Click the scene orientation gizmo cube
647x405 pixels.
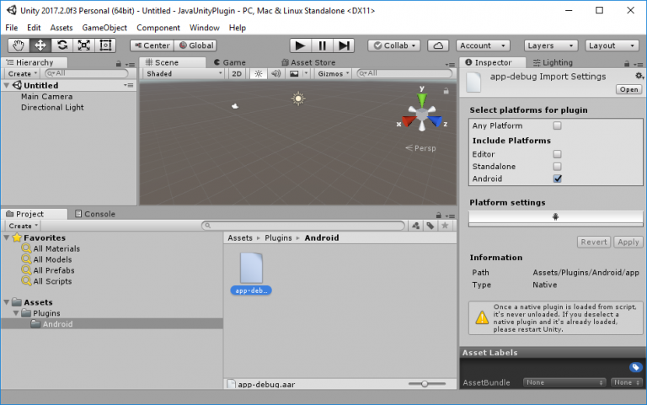coord(422,114)
